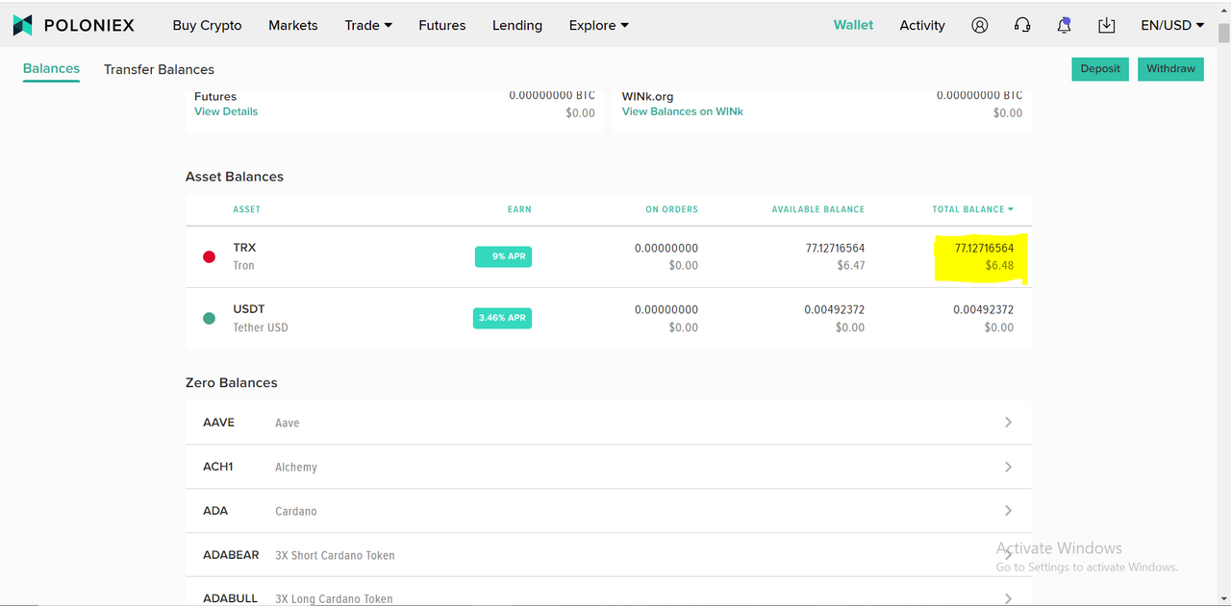Click the 3.46% APR earn button
Viewport: 1231px width, 606px height.
pyautogui.click(x=502, y=318)
